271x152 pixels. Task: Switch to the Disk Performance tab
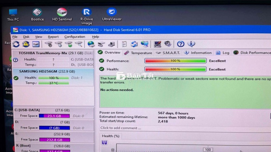[252, 53]
